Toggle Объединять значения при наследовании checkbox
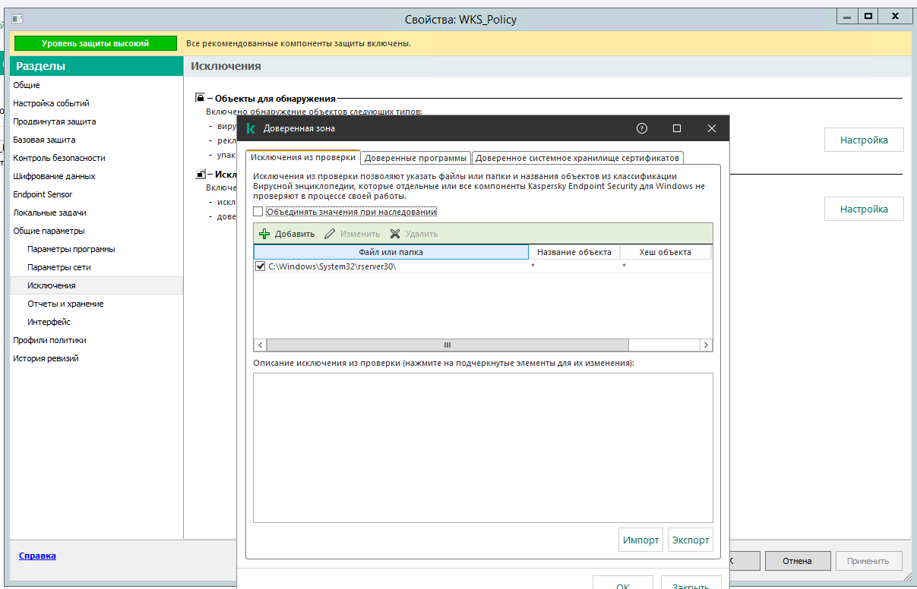Screen dimensions: 917x589 (258, 212)
